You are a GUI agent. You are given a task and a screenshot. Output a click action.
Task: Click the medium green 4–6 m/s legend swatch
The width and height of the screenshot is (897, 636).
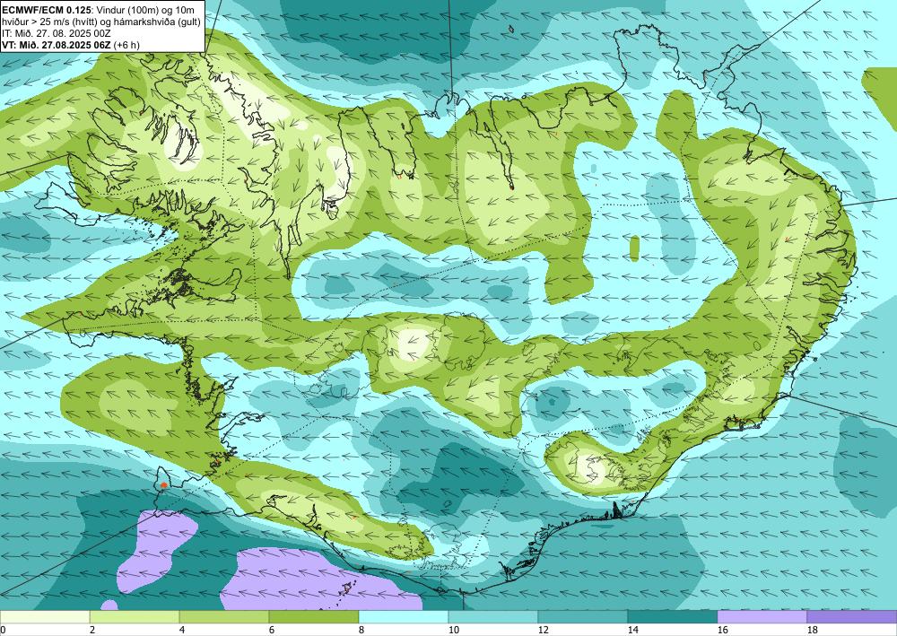click(224, 616)
